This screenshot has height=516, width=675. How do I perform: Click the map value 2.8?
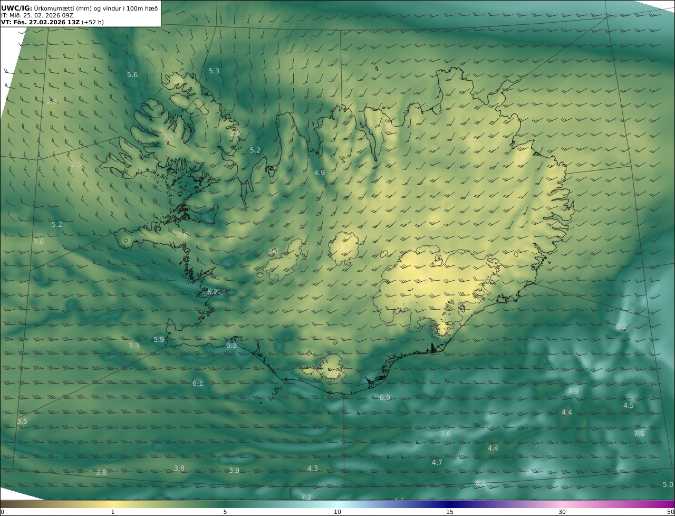(x=52, y=101)
